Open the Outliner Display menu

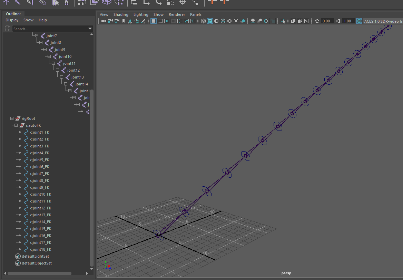[x=12, y=20]
